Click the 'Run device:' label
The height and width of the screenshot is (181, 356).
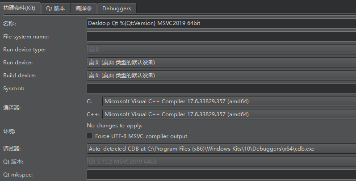[18, 63]
